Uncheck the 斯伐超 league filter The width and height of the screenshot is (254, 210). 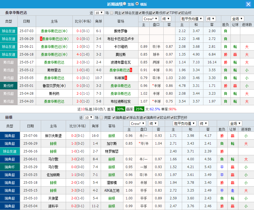click(x=139, y=13)
